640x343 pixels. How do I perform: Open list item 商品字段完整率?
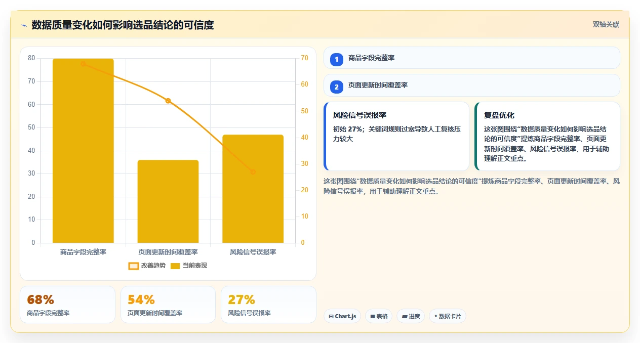(x=471, y=58)
